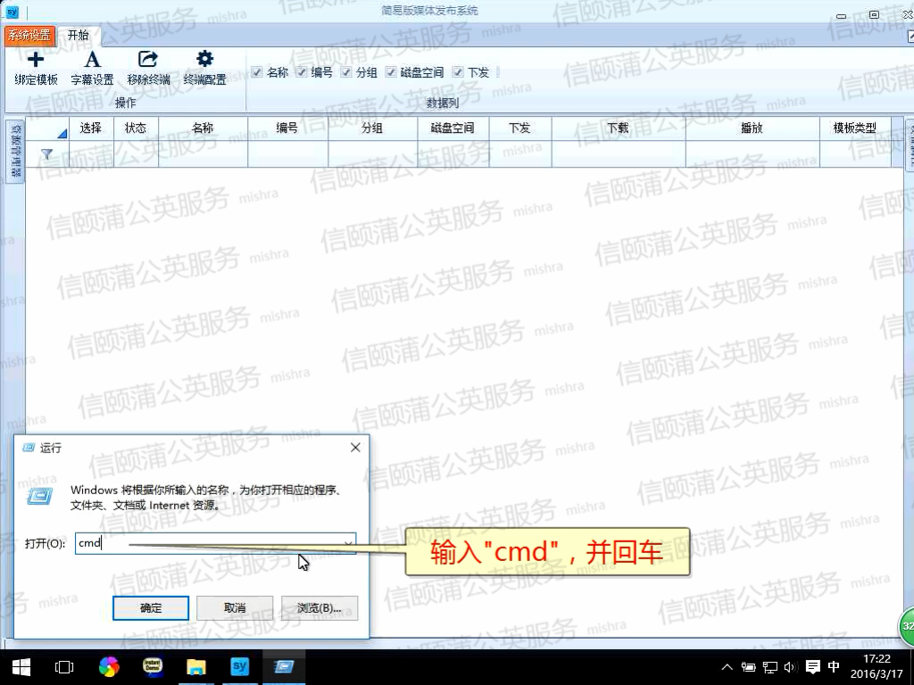
Task: Show hidden system tray icons
Action: [727, 667]
